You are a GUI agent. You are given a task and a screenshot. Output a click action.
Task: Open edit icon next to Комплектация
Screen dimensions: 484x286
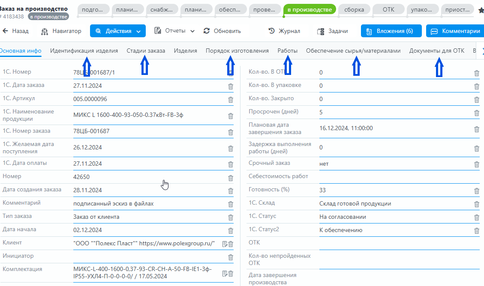tap(224, 274)
